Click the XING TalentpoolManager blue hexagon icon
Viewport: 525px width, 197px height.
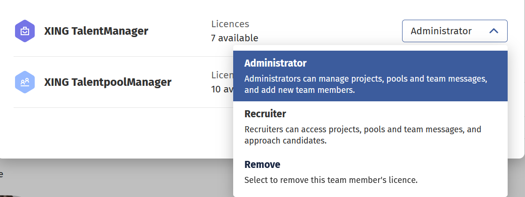[x=25, y=83]
